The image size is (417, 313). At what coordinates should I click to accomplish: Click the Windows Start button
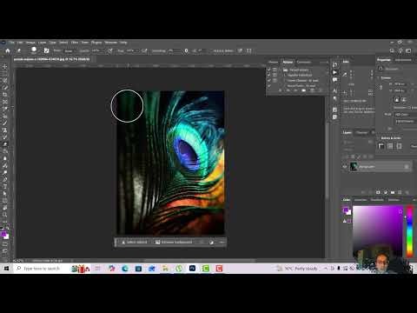(x=6, y=269)
